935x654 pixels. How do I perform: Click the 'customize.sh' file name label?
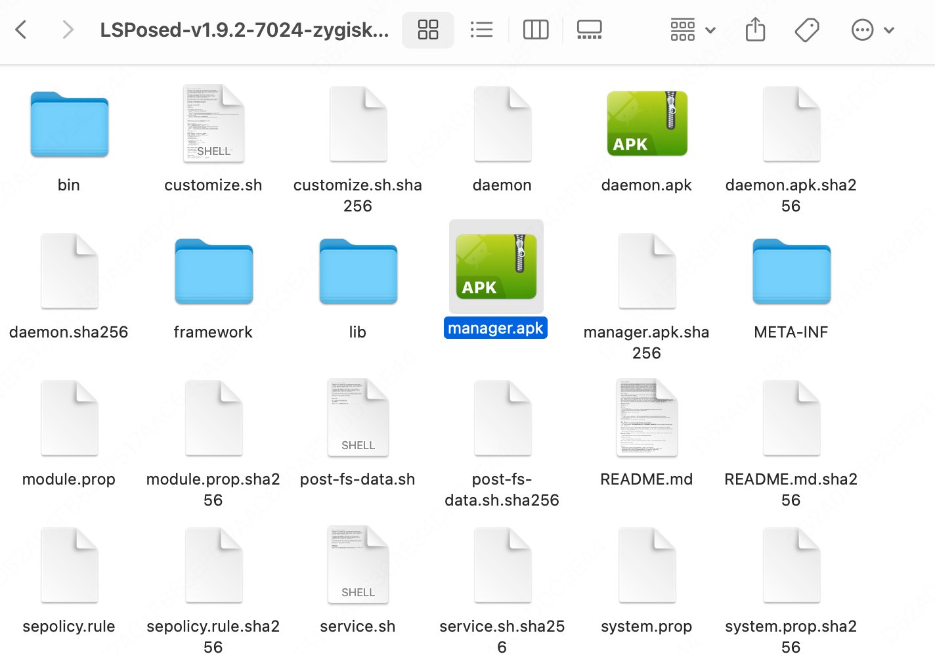(x=213, y=185)
